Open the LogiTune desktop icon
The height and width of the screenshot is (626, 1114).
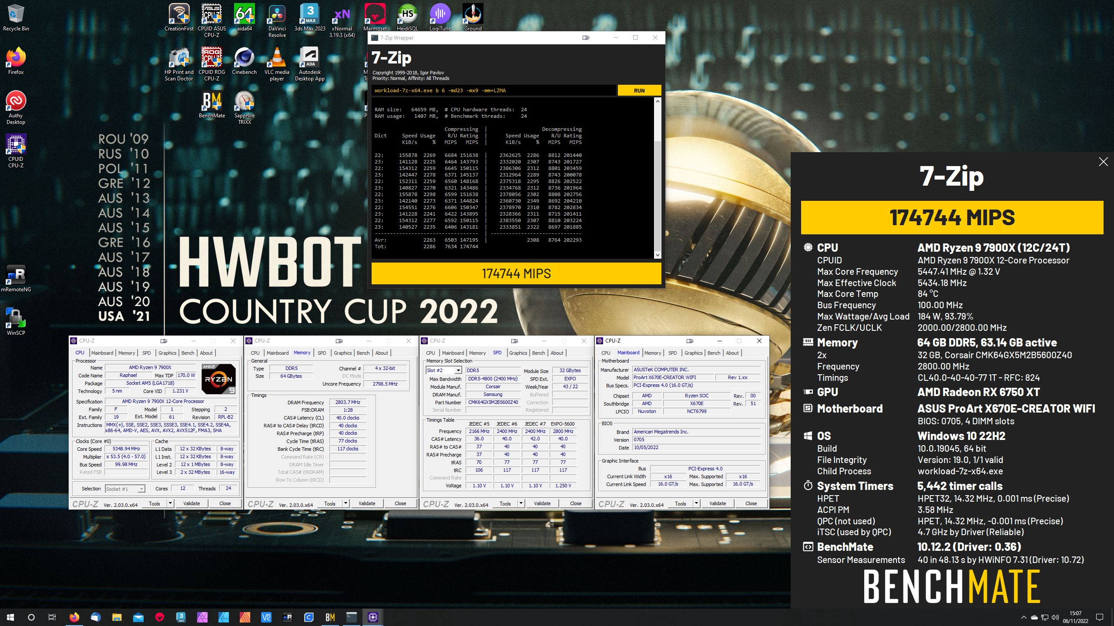(x=440, y=18)
